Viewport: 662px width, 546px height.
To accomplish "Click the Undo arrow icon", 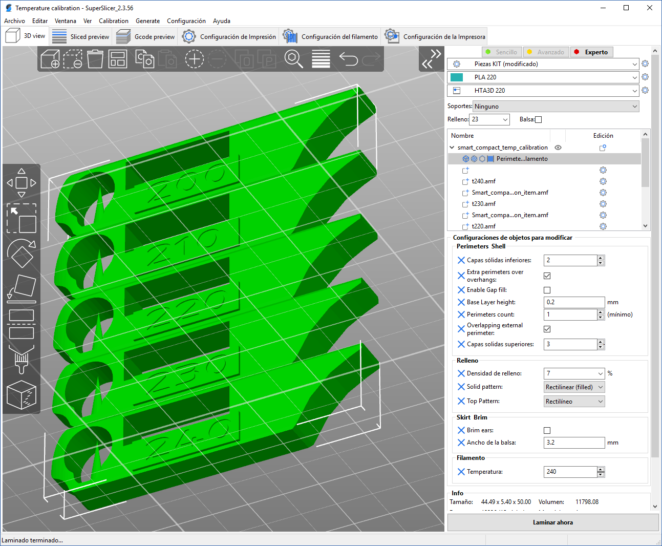I will point(349,59).
